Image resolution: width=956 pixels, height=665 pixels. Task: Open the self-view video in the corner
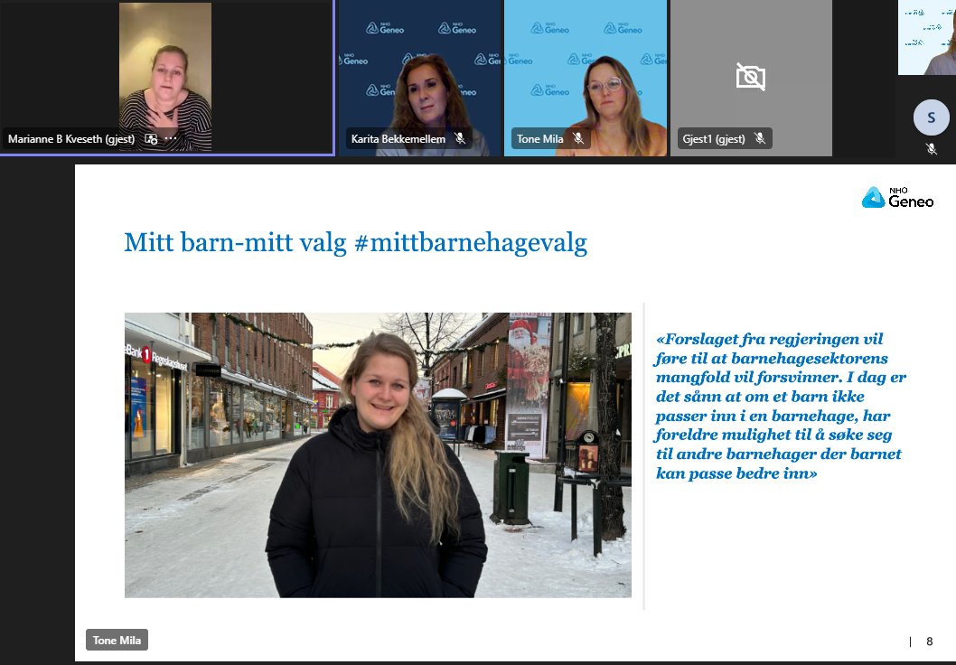point(926,37)
